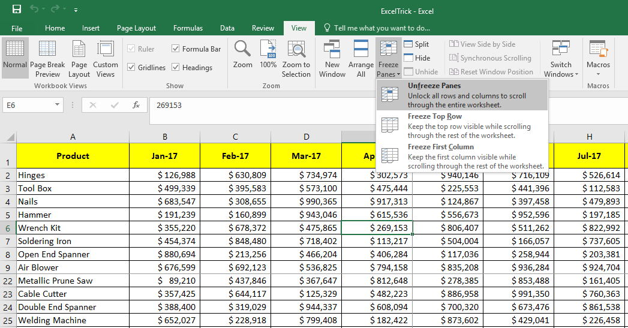Click Zoom to Selection
The width and height of the screenshot is (628, 328).
(296, 58)
